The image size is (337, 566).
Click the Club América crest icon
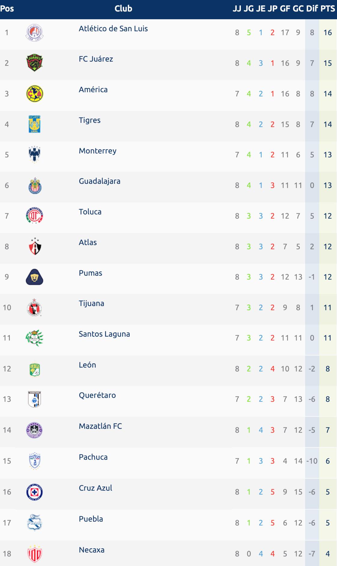(x=35, y=94)
